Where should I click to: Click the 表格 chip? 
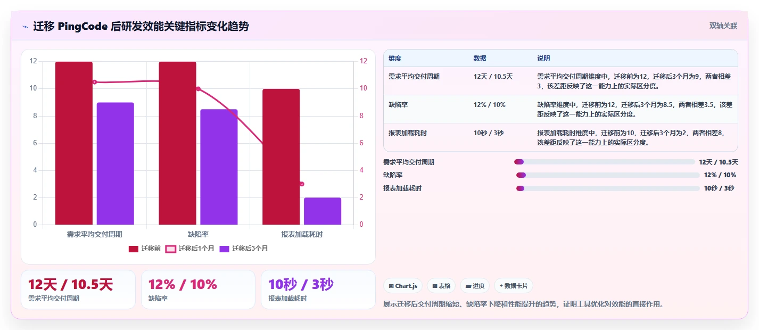click(x=441, y=286)
